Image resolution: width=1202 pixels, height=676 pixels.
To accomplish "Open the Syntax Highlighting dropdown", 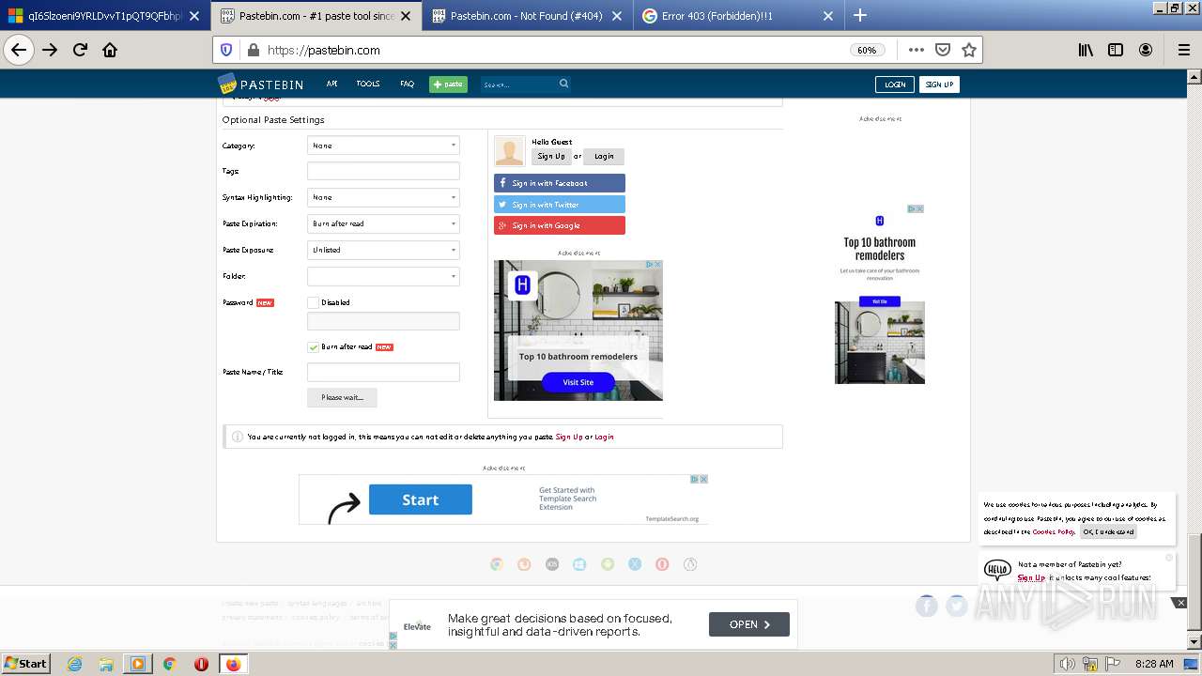I will click(383, 197).
